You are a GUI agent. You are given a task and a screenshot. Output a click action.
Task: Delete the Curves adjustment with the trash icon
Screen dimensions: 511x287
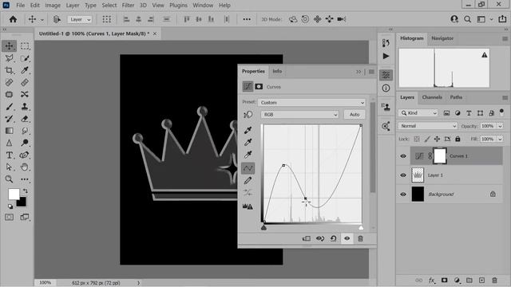(360, 238)
